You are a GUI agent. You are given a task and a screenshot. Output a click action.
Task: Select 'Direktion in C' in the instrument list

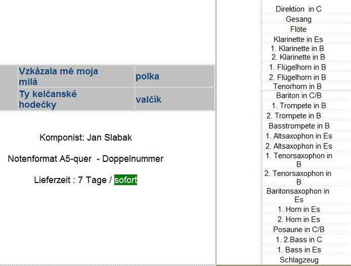point(298,9)
